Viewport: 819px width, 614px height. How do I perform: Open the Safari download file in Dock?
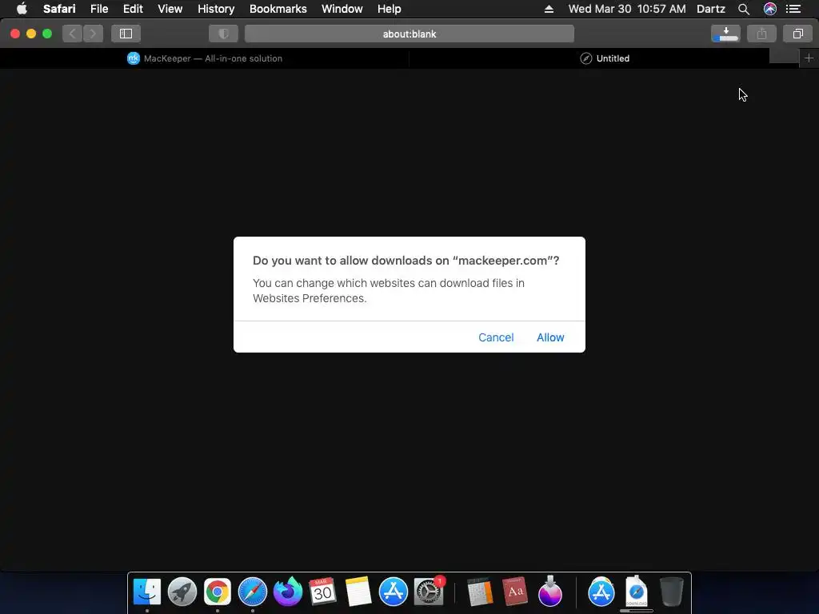636,592
